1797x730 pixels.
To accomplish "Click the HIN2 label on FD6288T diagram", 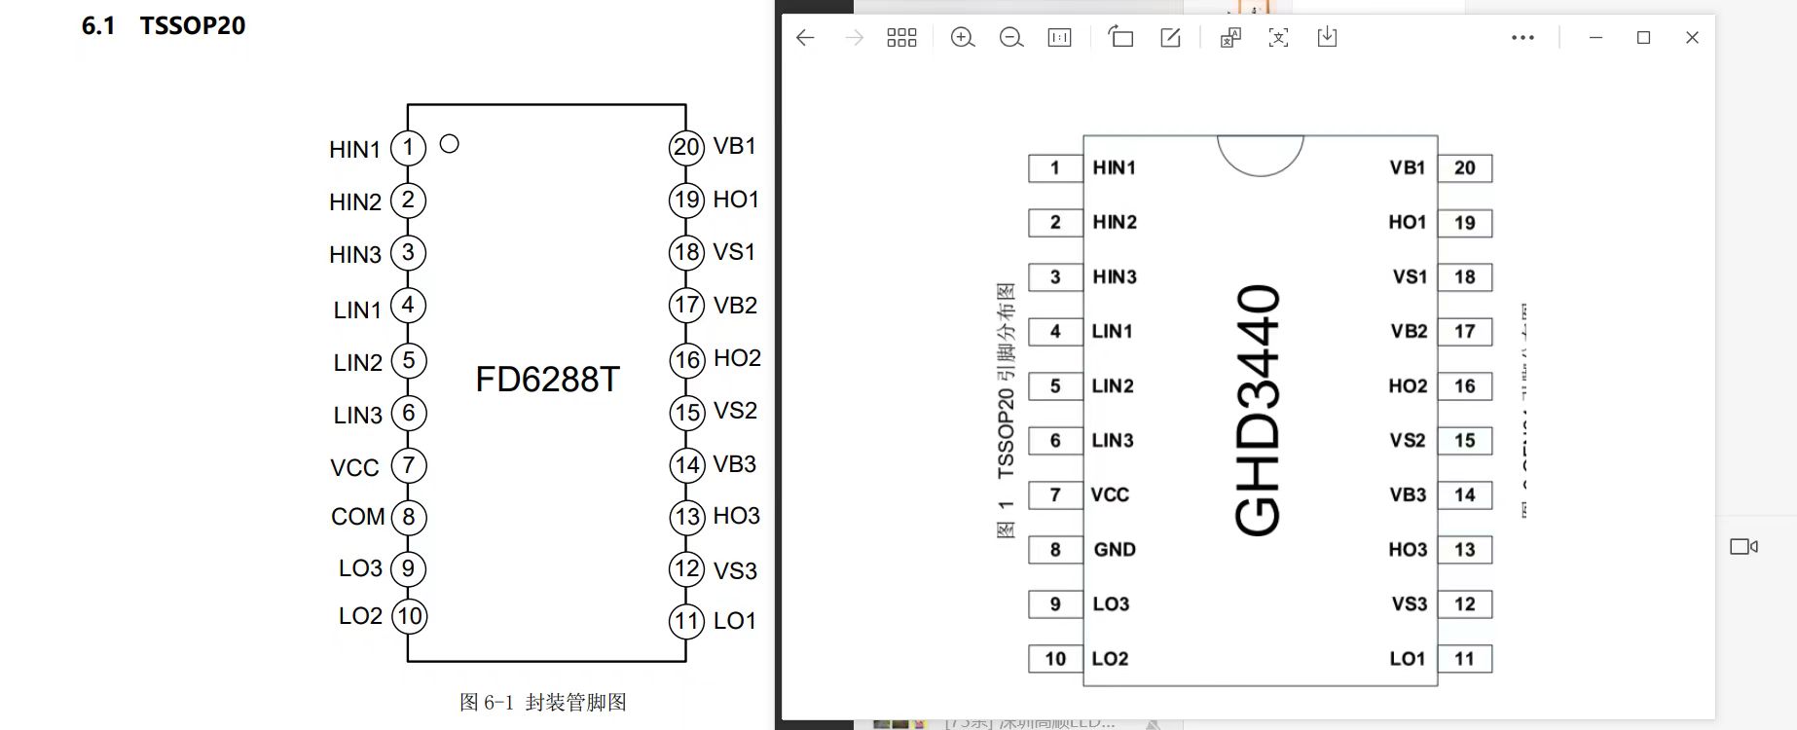I will [355, 202].
